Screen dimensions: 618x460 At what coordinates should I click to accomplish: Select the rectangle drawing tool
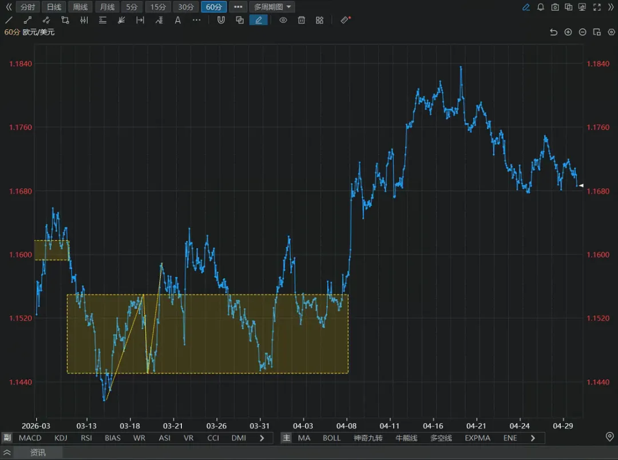[x=65, y=20]
